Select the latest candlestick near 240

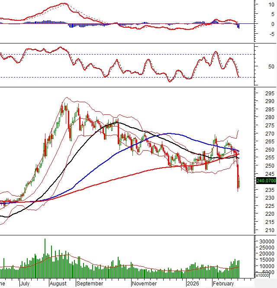(239, 183)
